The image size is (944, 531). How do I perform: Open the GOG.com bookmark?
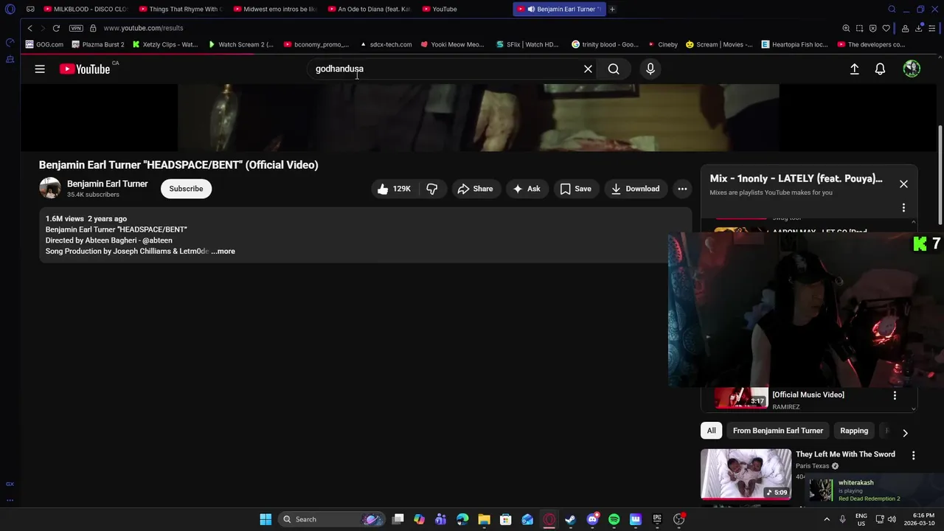click(x=45, y=44)
